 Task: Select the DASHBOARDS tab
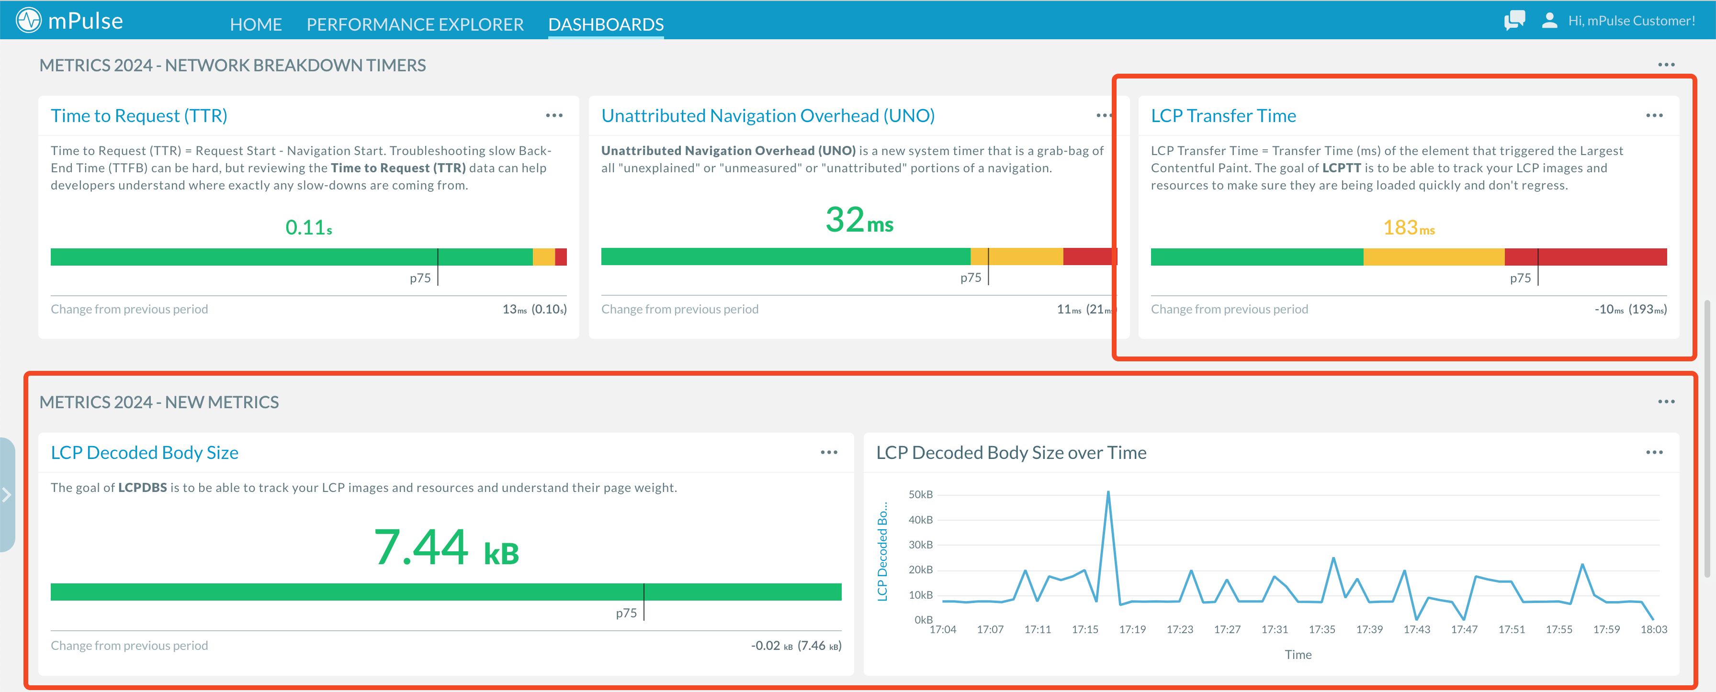(606, 24)
